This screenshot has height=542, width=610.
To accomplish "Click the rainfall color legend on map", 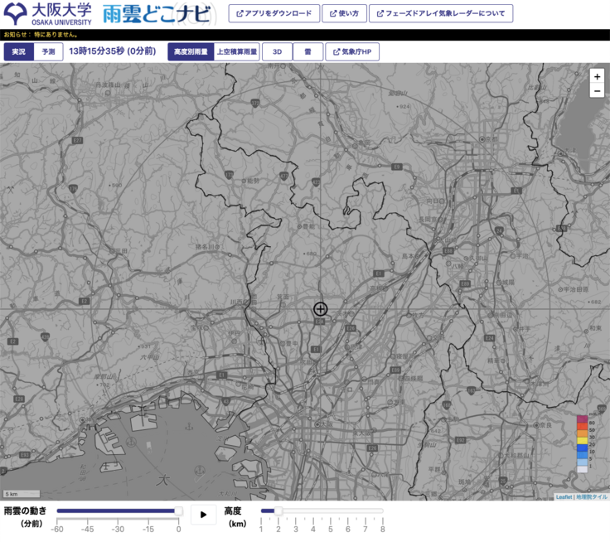I will click(x=582, y=443).
